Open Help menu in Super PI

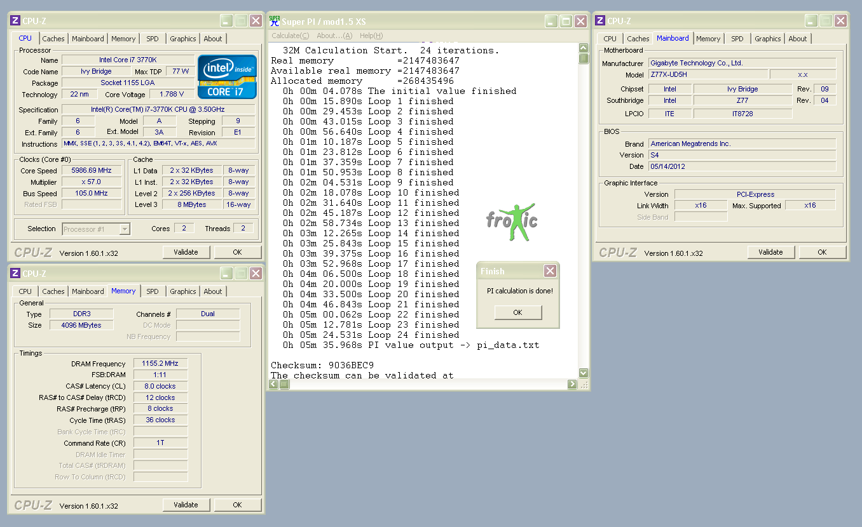click(371, 36)
